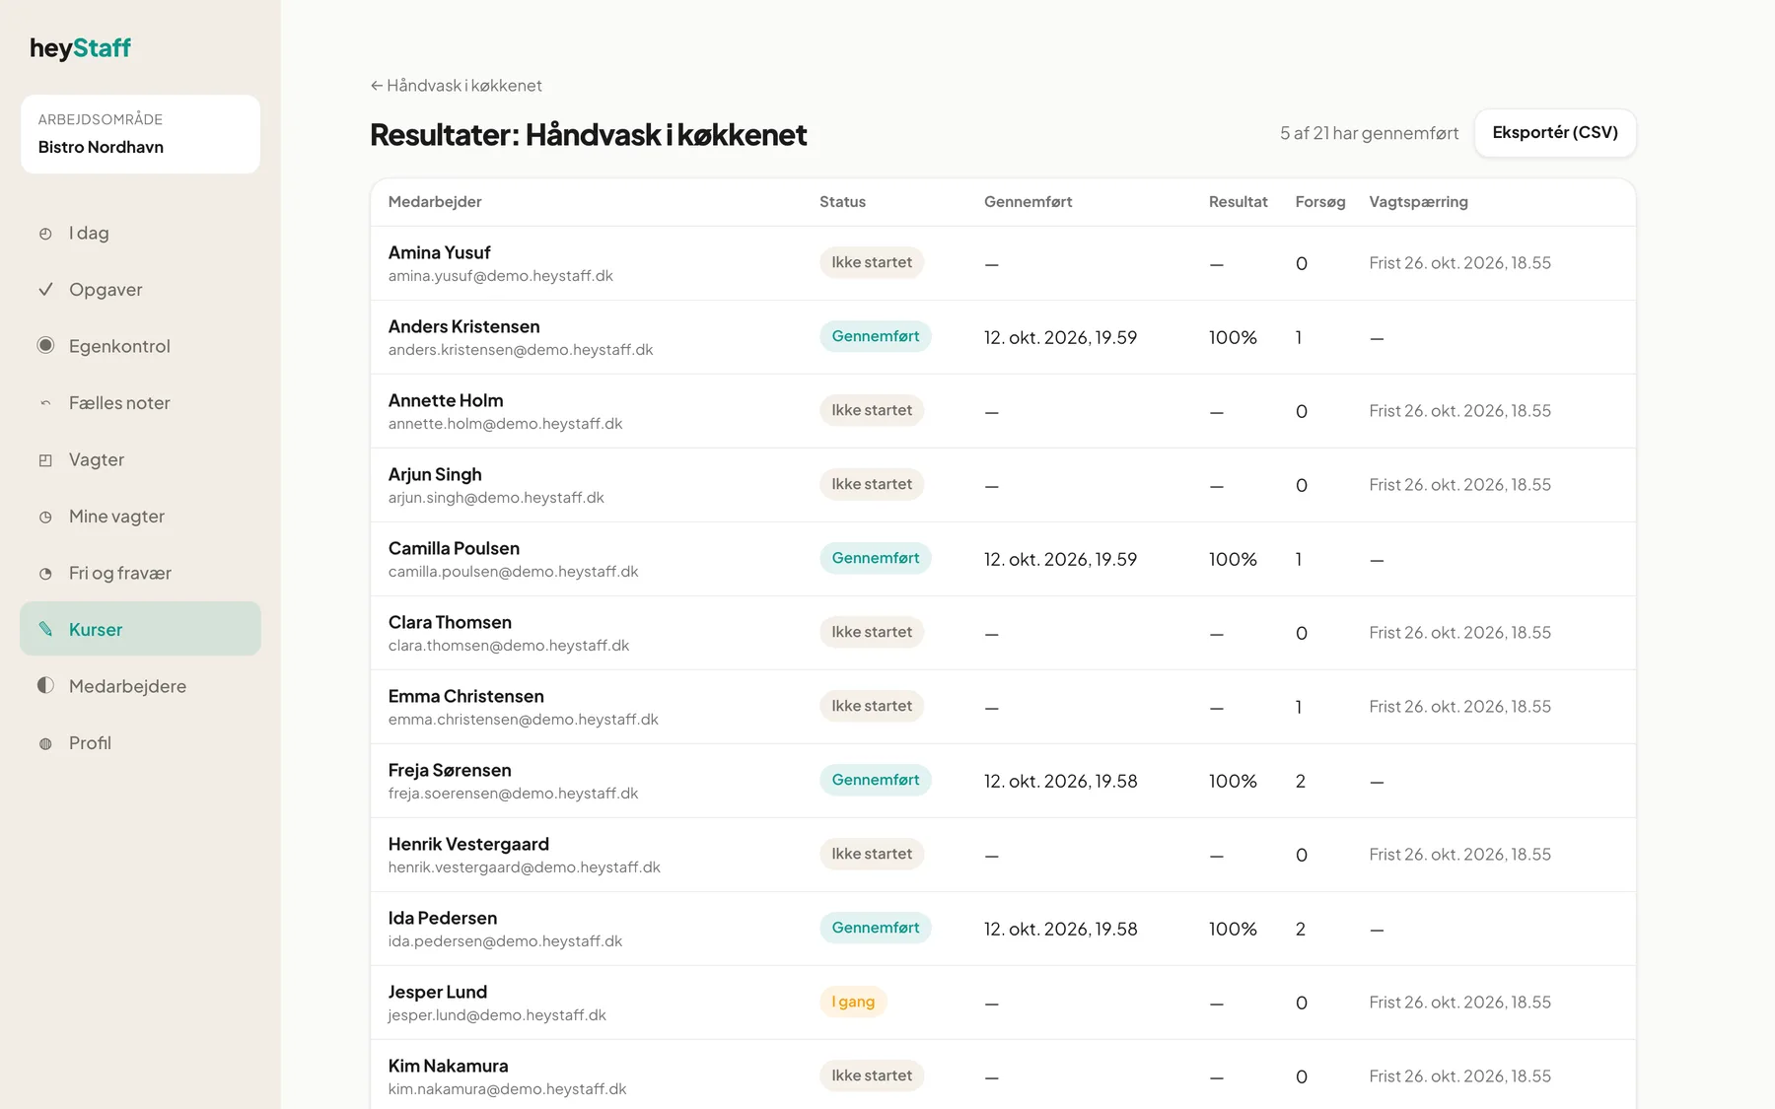The width and height of the screenshot is (1775, 1109).
Task: Select Henrik Vestergaard's name
Action: 468,845
